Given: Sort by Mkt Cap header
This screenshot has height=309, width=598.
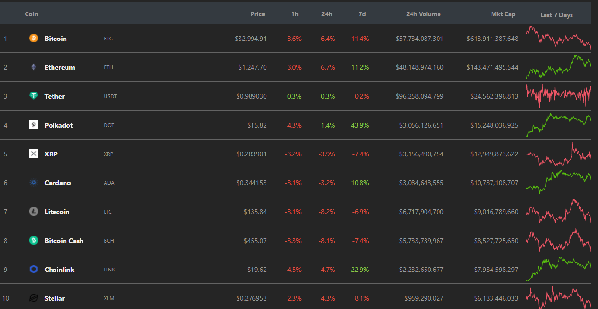Looking at the screenshot, I should pyautogui.click(x=503, y=14).
